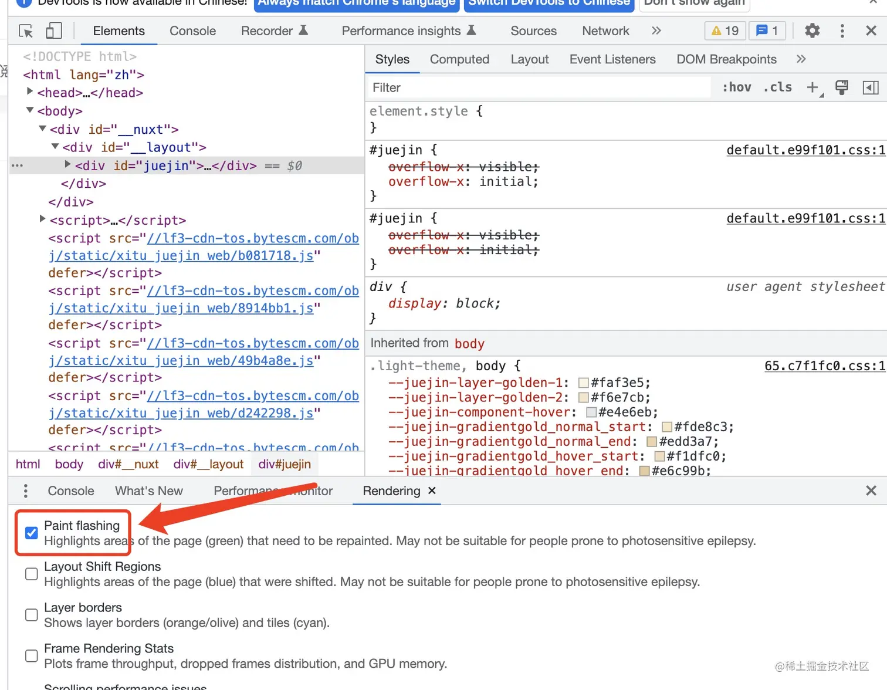Open the DevTools three-dot customize menu

pos(842,31)
